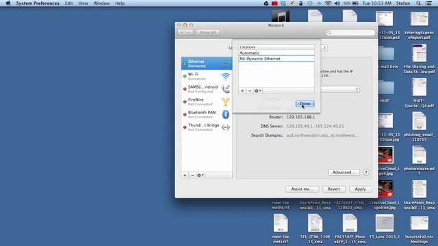The height and width of the screenshot is (246, 438).
Task: Click Done in the locations sheet
Action: click(305, 104)
